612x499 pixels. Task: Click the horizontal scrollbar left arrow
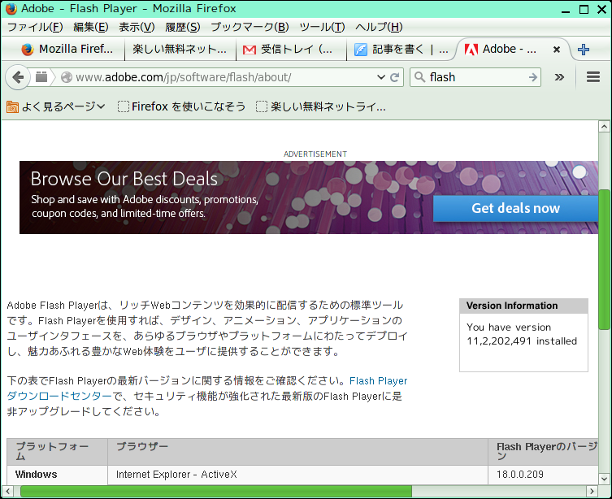[7, 491]
